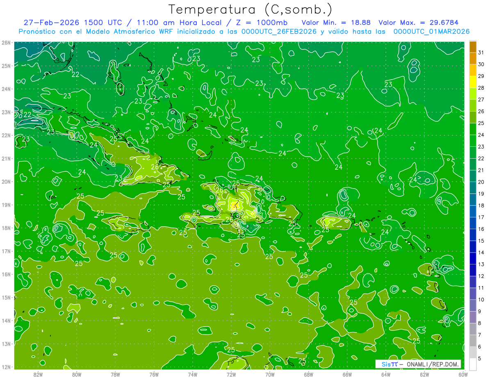Click the '5' label on the color scale
The width and height of the screenshot is (492, 380).
[x=480, y=359]
